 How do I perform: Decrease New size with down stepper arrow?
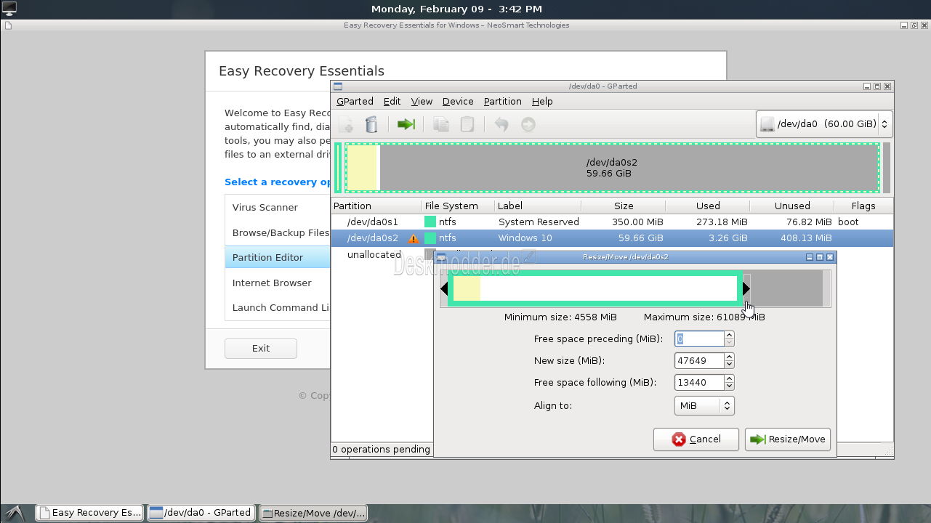729,365
